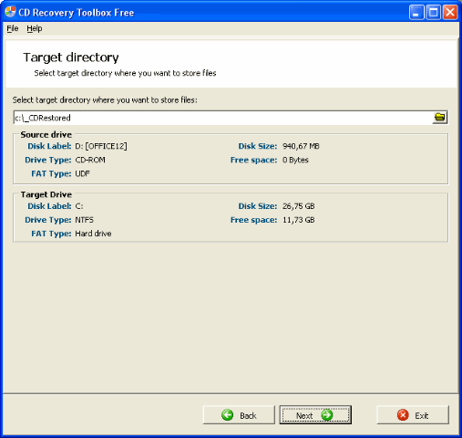Click the CD Recovery Toolbox title bar icon
The image size is (462, 438).
click(10, 12)
